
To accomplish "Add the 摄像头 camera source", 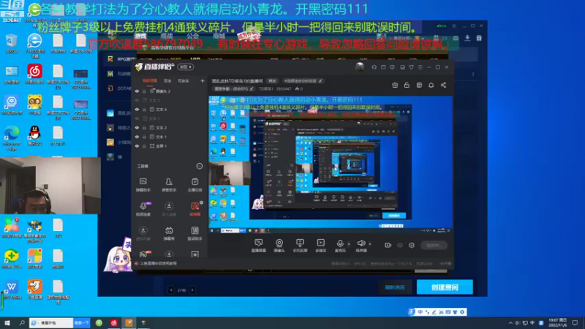I will [279, 246].
